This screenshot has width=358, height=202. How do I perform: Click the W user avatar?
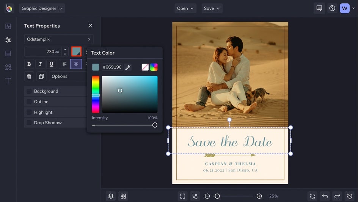point(344,8)
